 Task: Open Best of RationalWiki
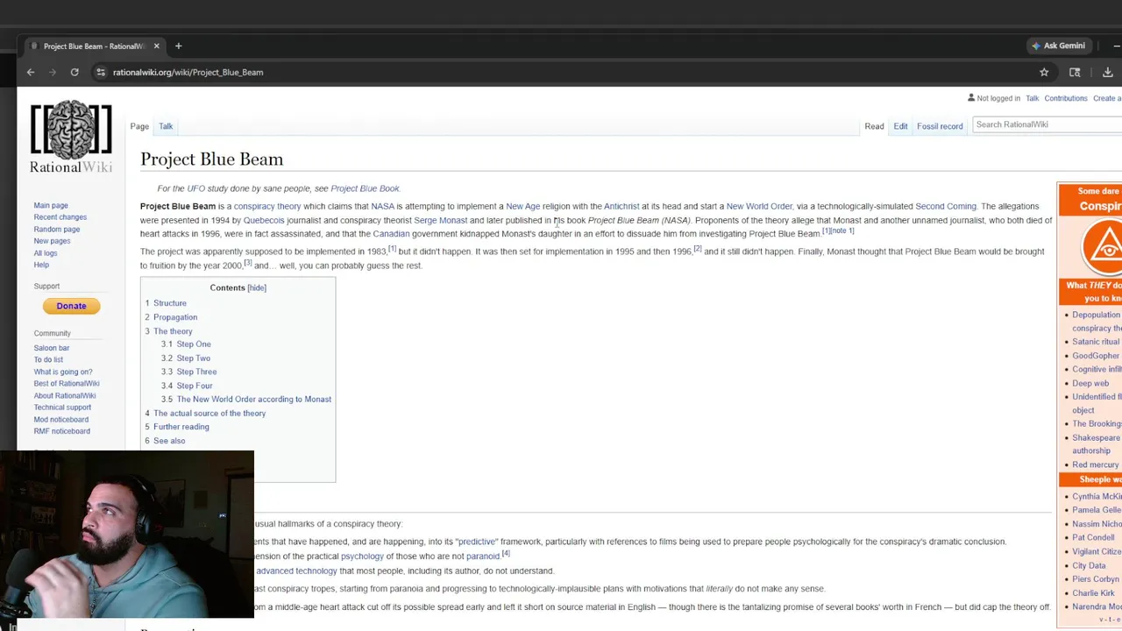click(x=67, y=384)
